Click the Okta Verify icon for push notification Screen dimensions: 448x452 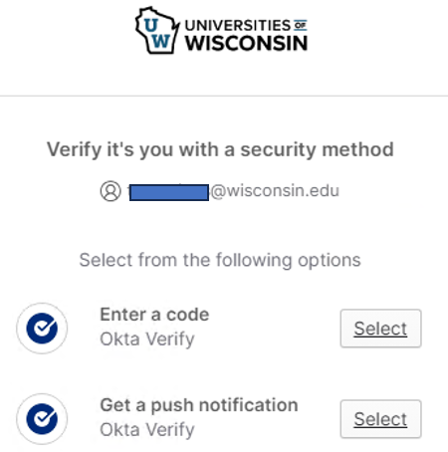(x=42, y=419)
